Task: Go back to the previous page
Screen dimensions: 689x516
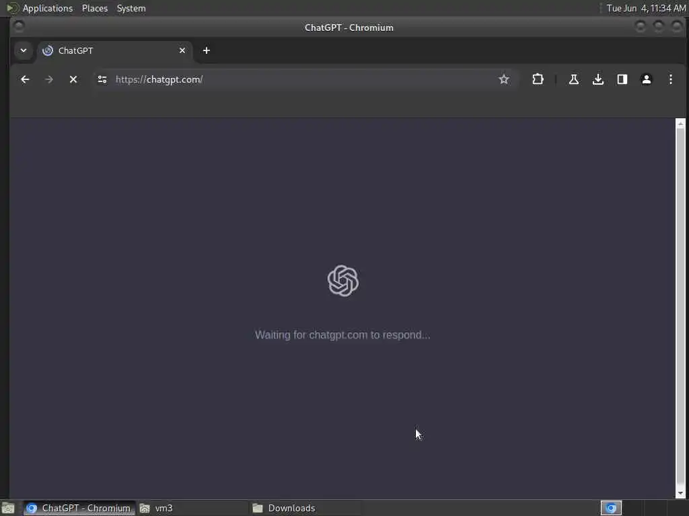Action: 25,79
